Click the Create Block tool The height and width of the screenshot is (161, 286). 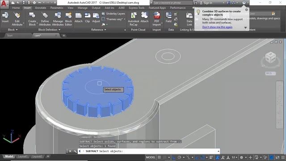32,19
